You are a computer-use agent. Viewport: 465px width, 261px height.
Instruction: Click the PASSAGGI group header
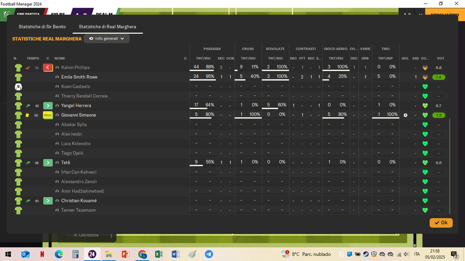(x=212, y=49)
